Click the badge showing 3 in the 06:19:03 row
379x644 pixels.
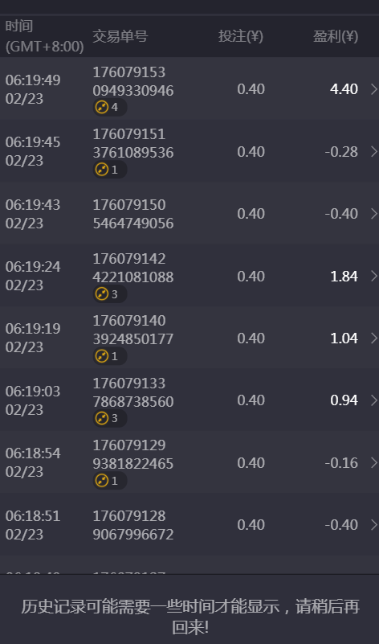click(109, 418)
